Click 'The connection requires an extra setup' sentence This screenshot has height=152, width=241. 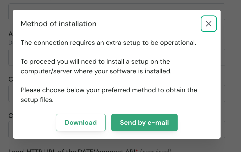(x=108, y=43)
